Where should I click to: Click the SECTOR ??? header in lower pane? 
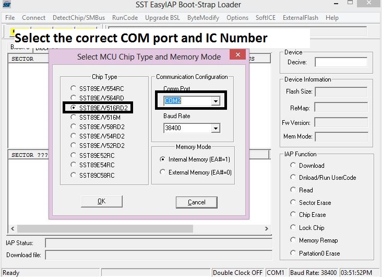click(x=29, y=155)
